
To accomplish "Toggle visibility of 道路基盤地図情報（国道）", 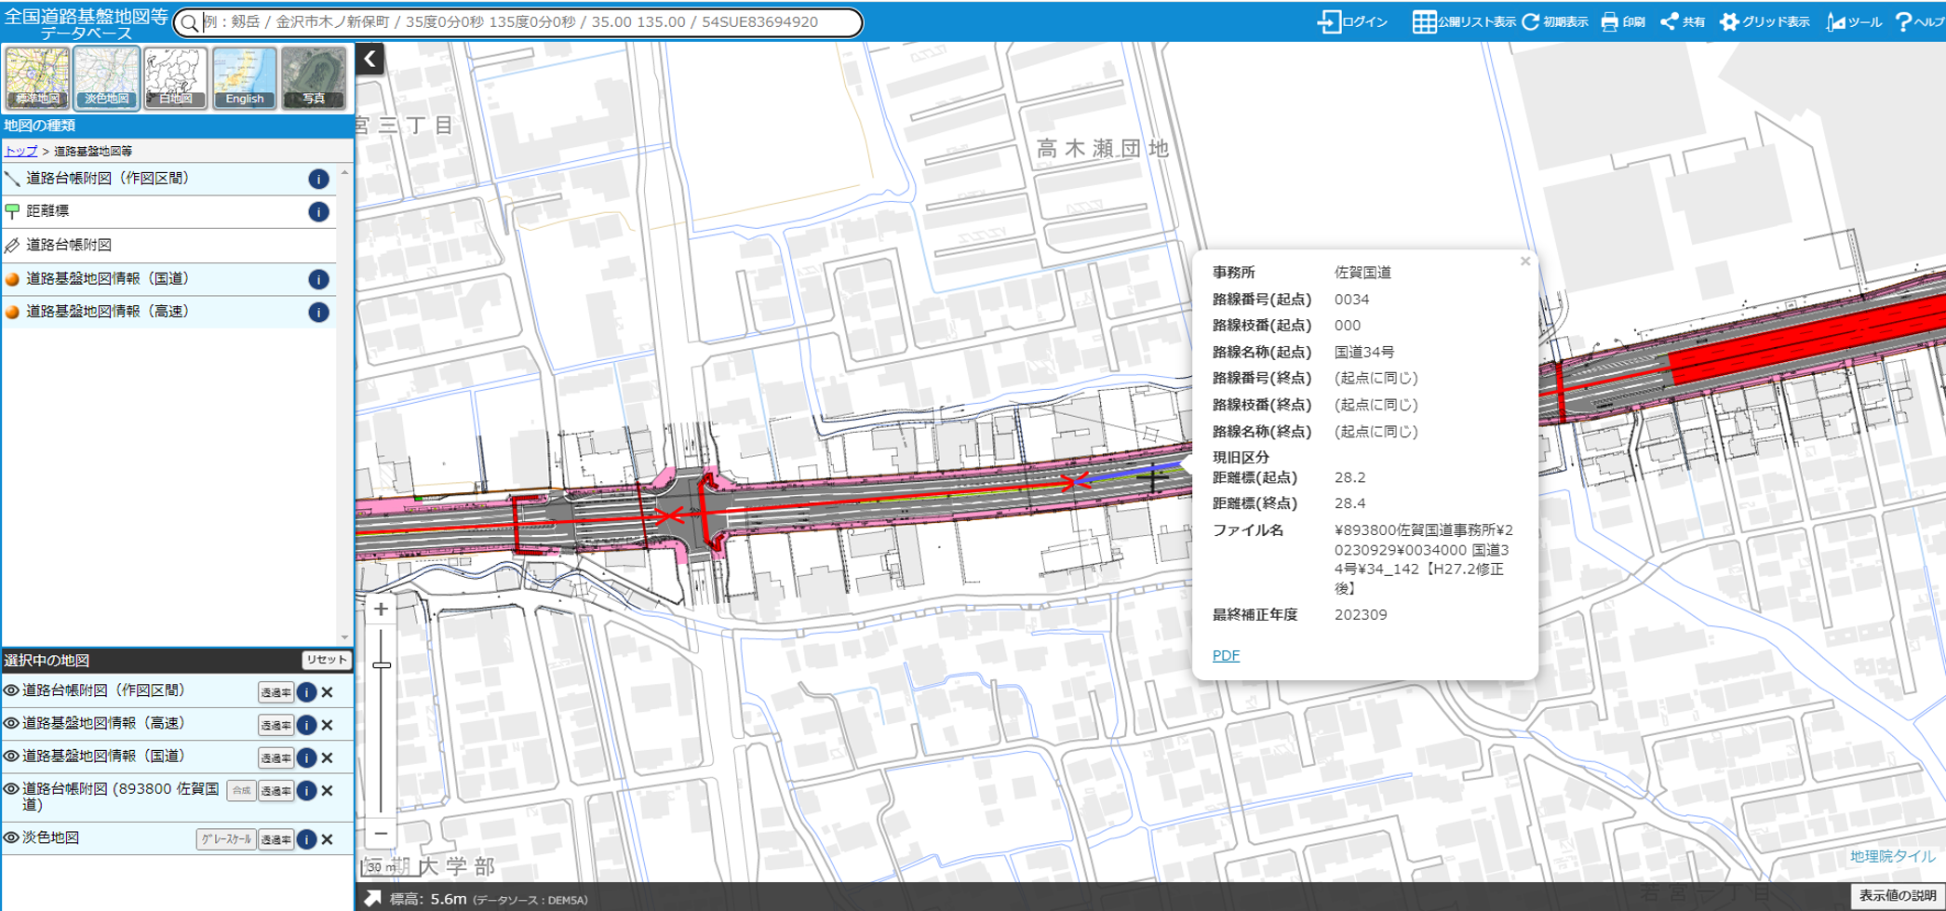I will click(x=13, y=757).
